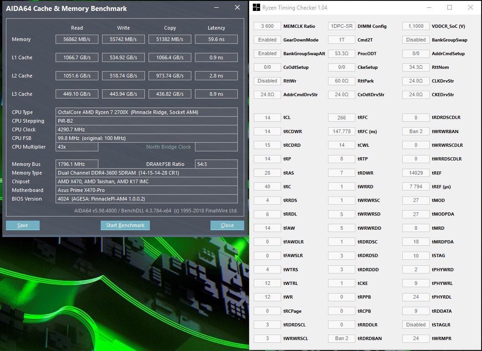482x351 pixels.
Task: Click the BIOS Version 4024 field
Action: tap(147, 199)
